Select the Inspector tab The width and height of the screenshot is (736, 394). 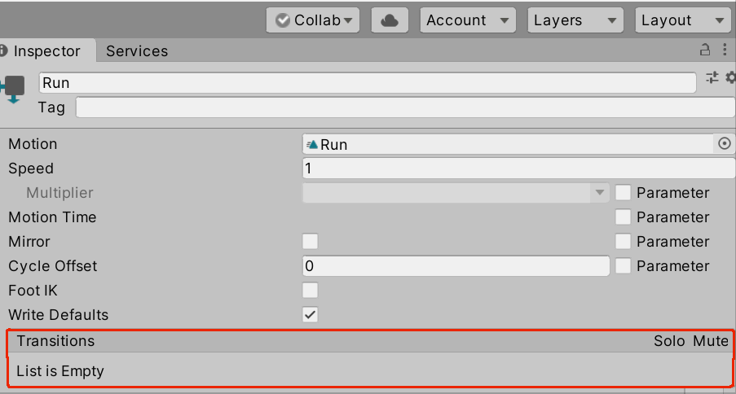tap(46, 51)
